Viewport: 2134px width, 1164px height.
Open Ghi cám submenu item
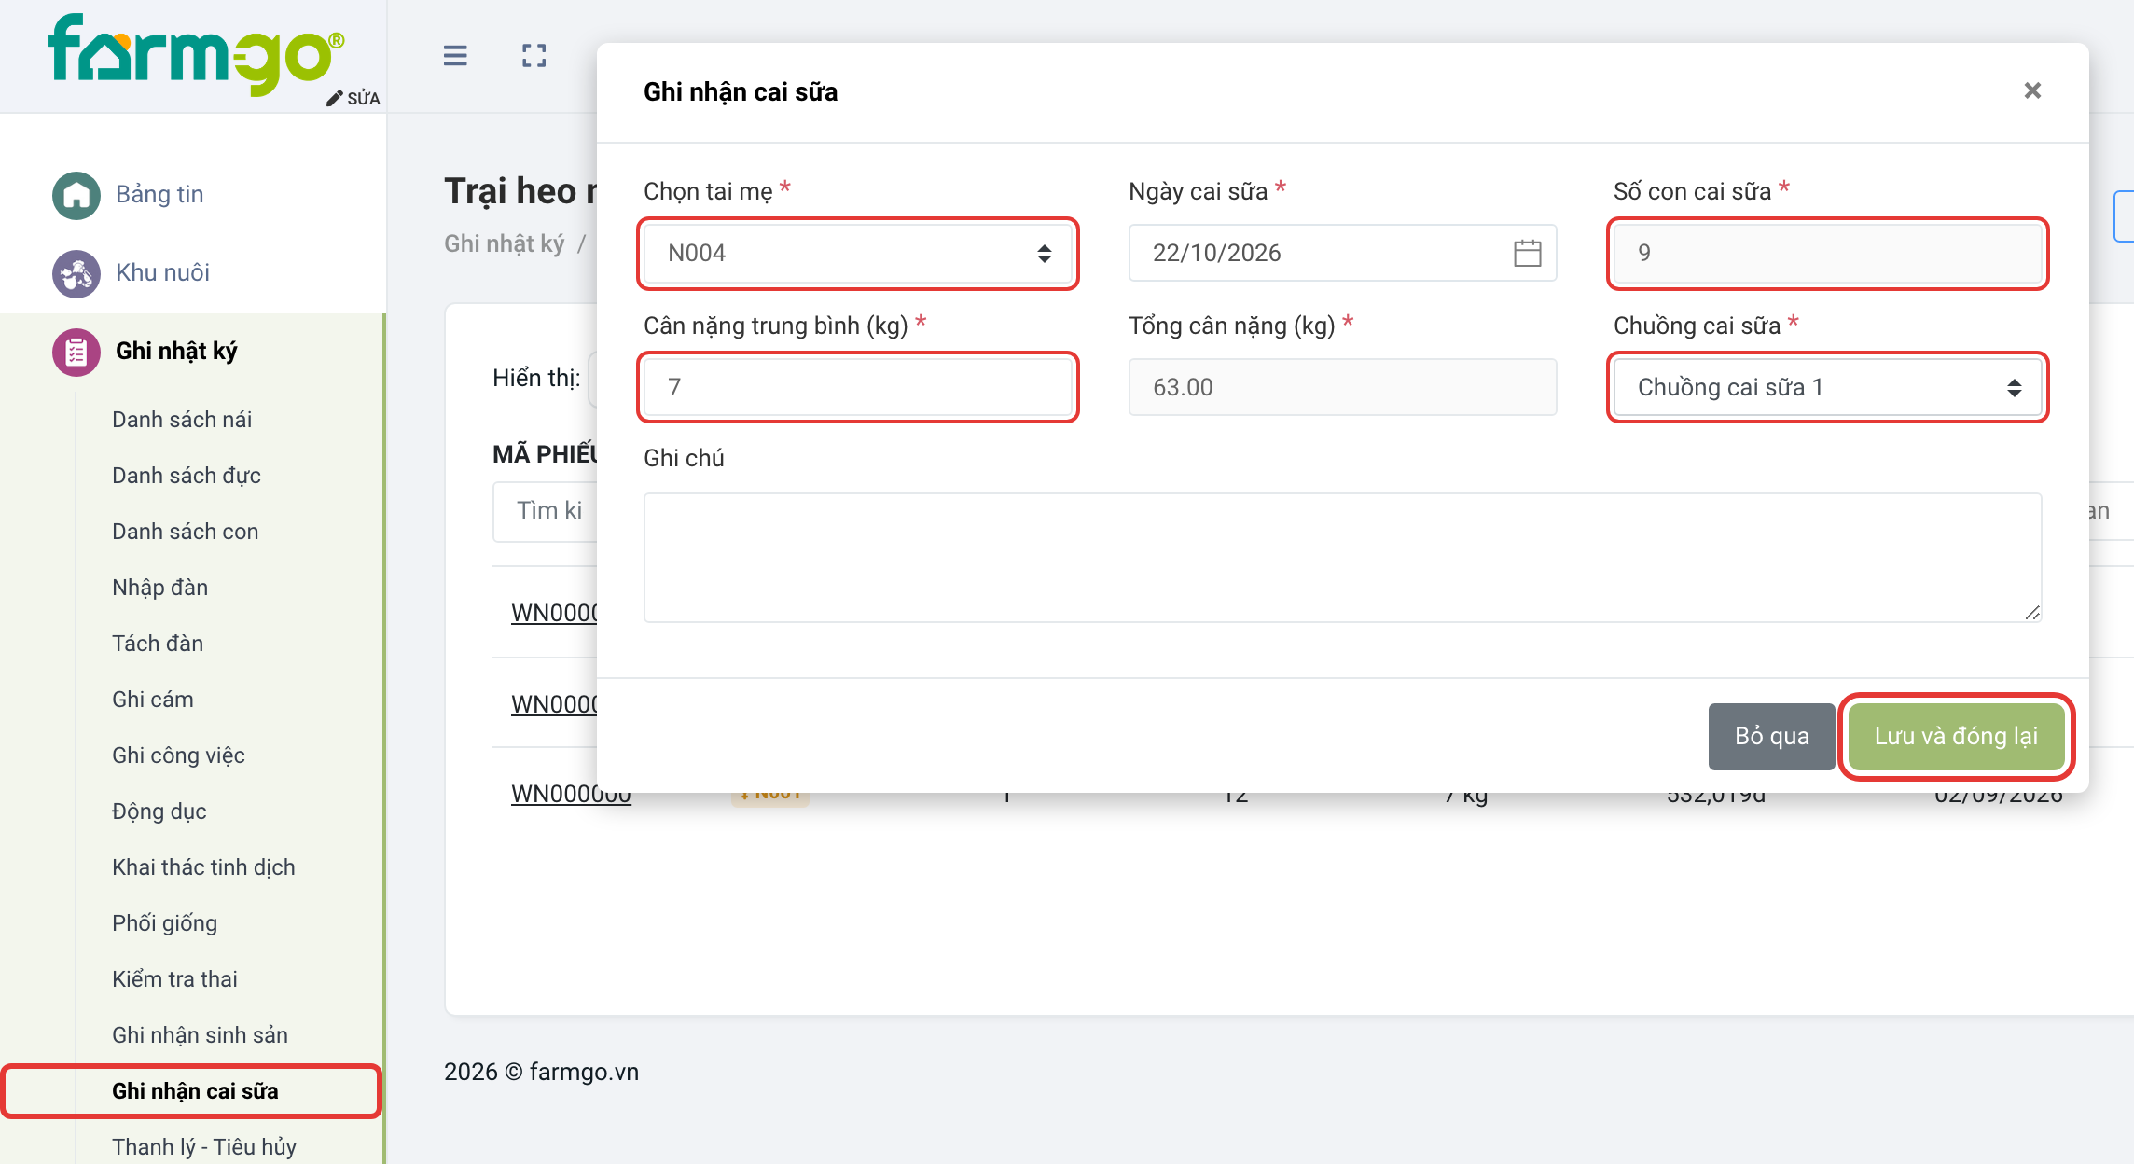click(153, 700)
